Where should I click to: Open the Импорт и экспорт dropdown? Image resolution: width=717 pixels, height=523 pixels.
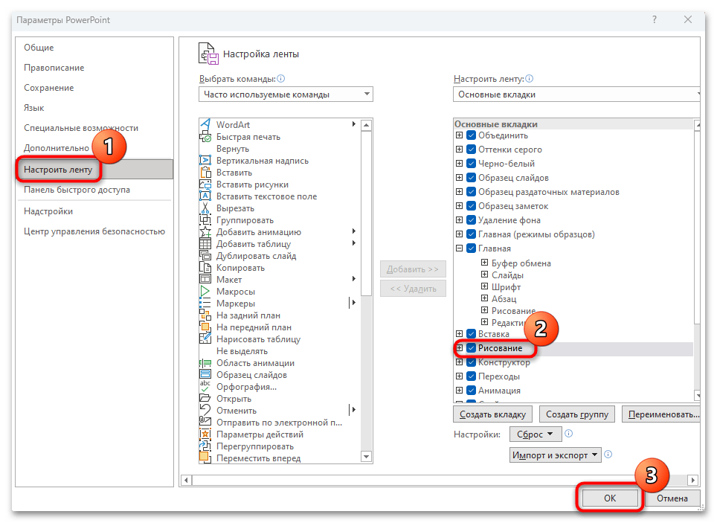[x=555, y=455]
